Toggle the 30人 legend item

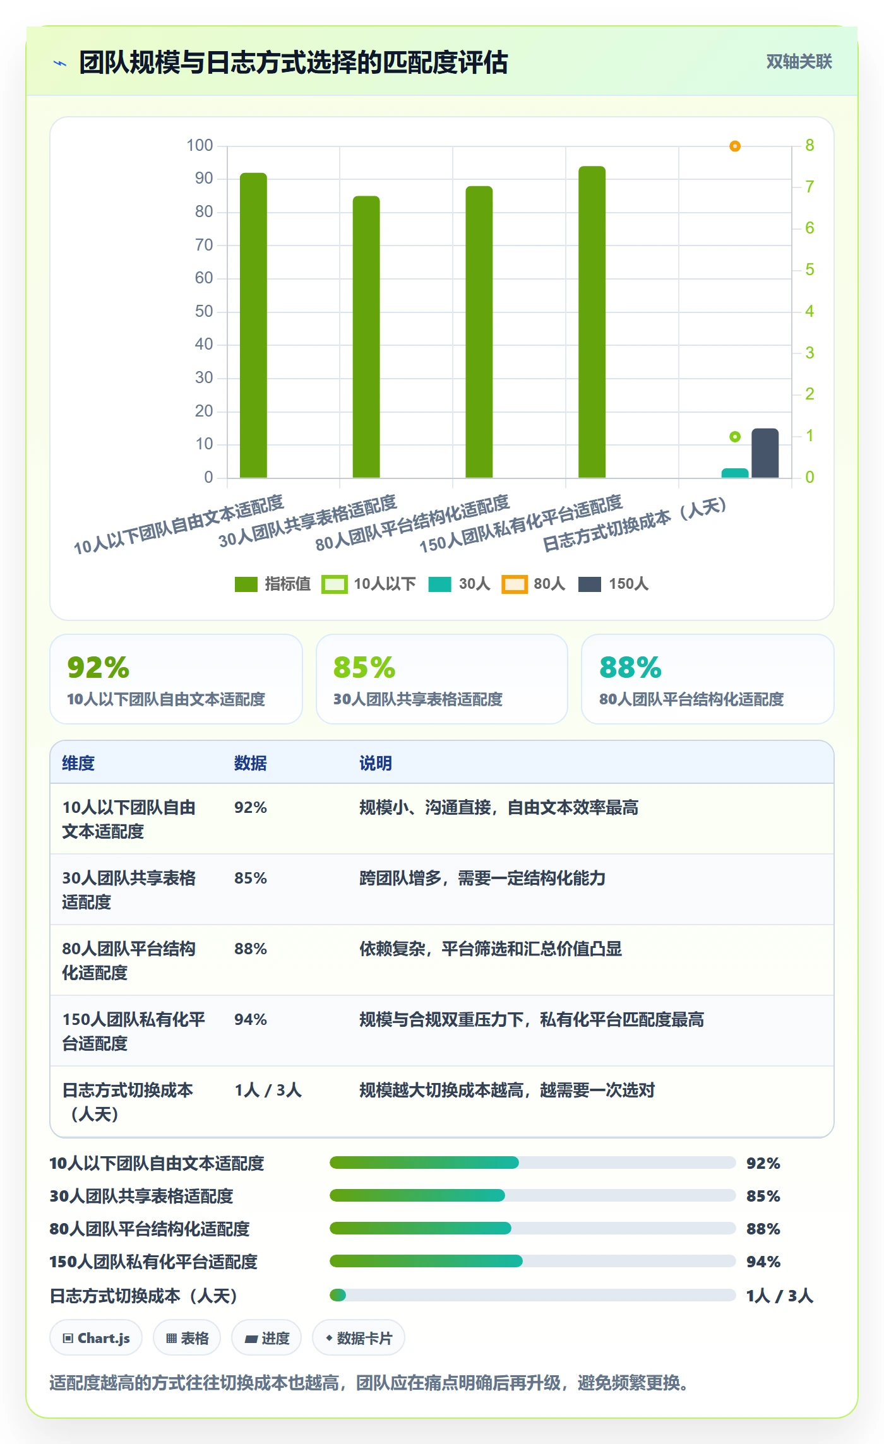coord(459,584)
